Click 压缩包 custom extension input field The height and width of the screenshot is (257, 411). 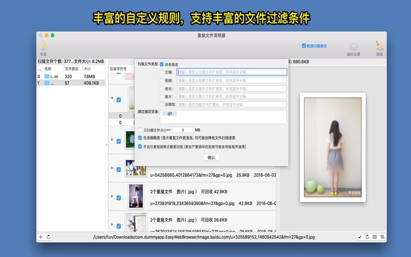tap(232, 104)
